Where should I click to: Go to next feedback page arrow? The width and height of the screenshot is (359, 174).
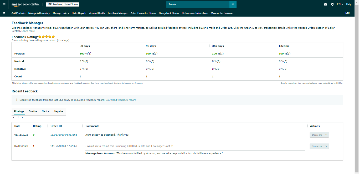pos(22,117)
